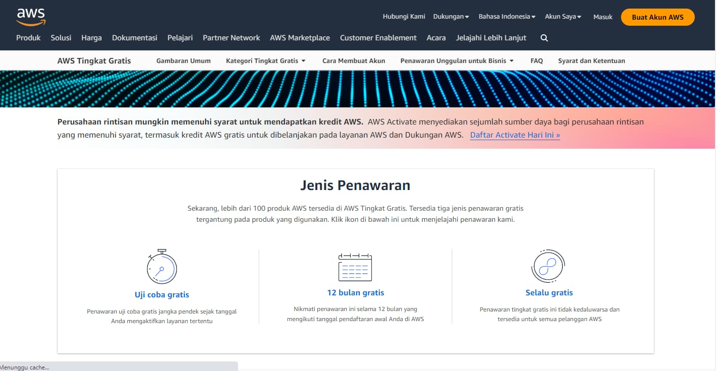Image resolution: width=716 pixels, height=371 pixels.
Task: Click the AWS logo
Action: pos(31,17)
